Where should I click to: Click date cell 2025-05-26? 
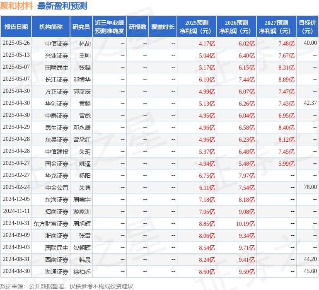[16, 43]
